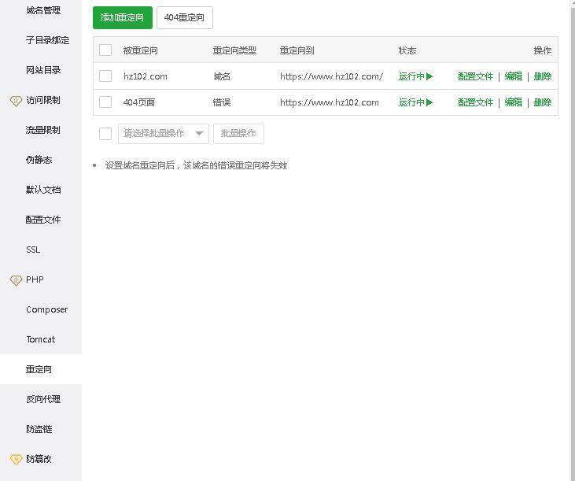The image size is (575, 481).
Task: Click the 404页面 cell in the table
Action: [139, 102]
